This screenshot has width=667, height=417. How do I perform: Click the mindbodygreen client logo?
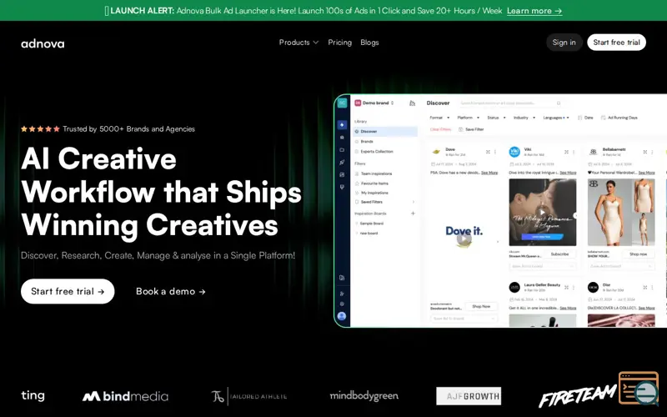[x=364, y=396]
